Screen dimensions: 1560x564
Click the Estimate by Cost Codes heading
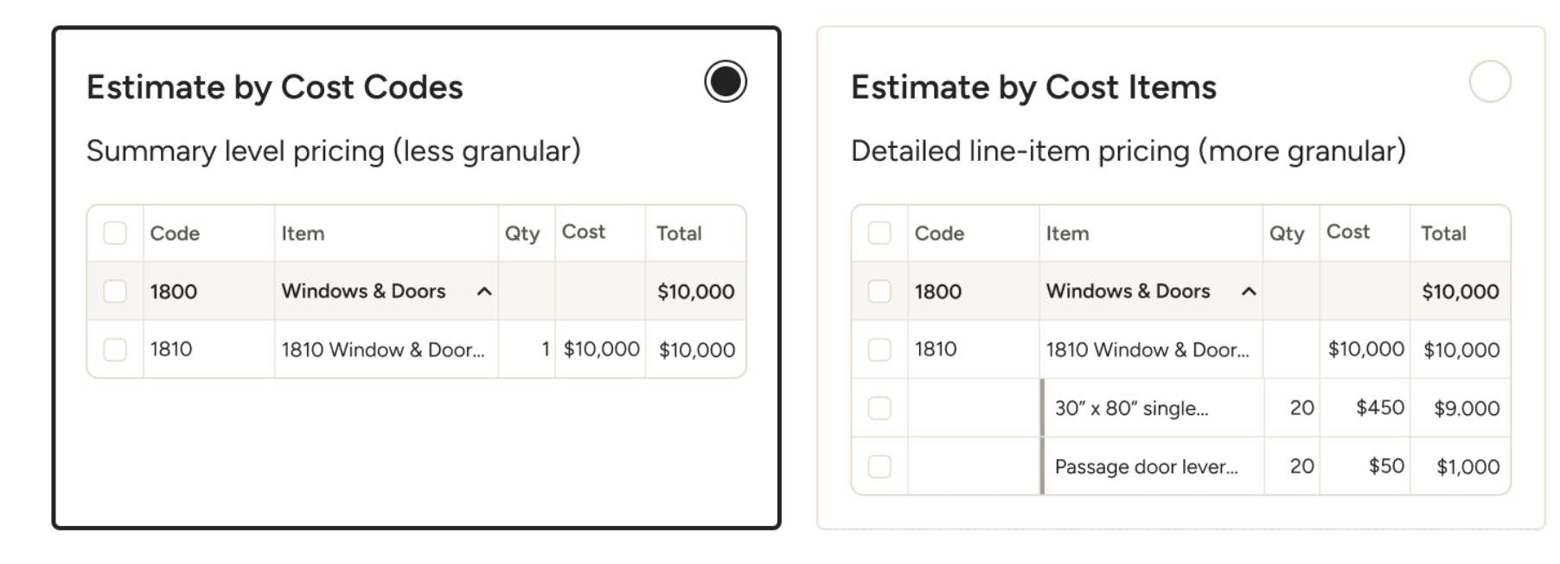pos(274,87)
